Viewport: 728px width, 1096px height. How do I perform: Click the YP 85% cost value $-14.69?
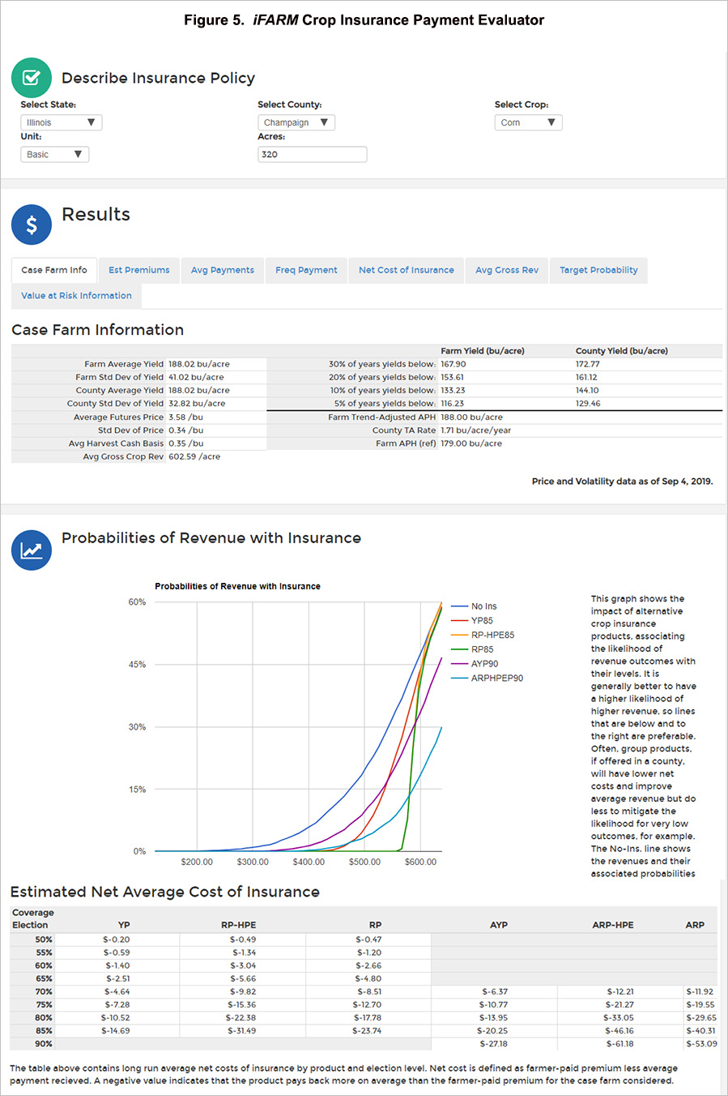click(116, 1030)
